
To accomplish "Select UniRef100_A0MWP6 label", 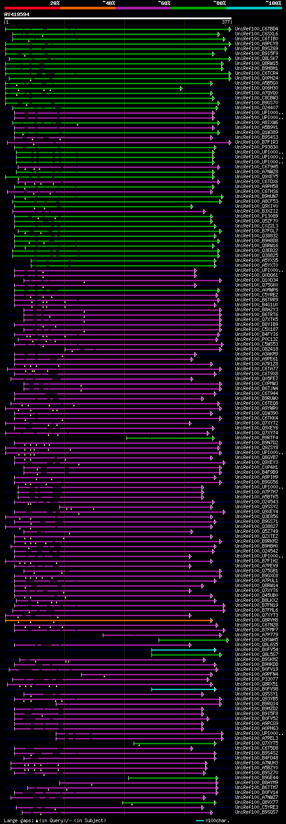I will tap(257, 290).
